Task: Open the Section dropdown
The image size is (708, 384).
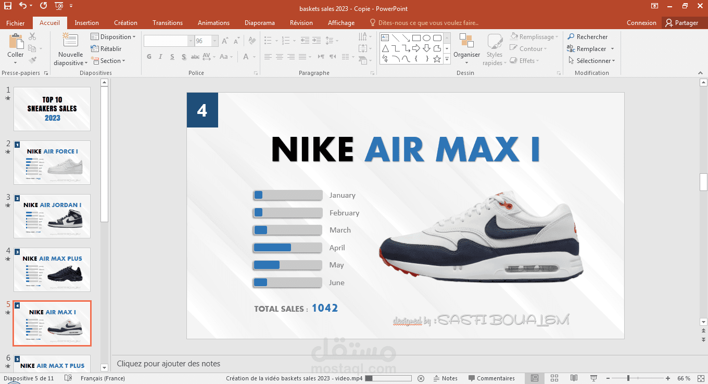Action: [x=108, y=61]
